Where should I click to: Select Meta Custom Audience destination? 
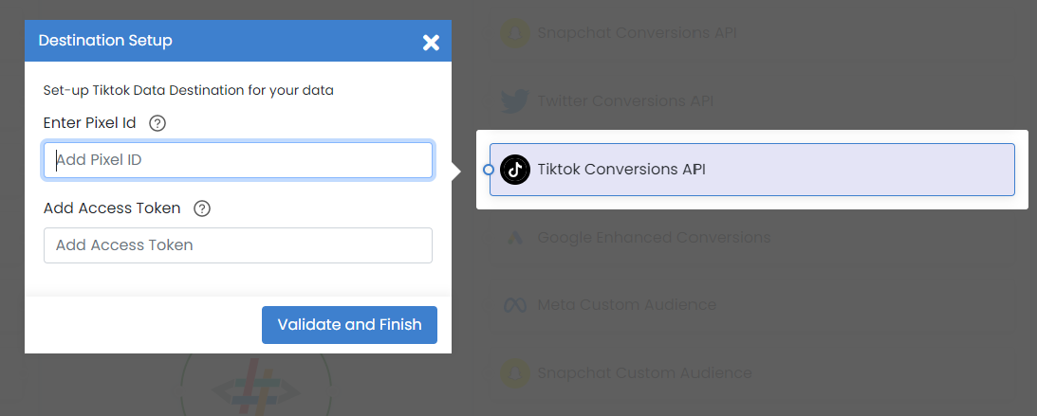coord(752,305)
